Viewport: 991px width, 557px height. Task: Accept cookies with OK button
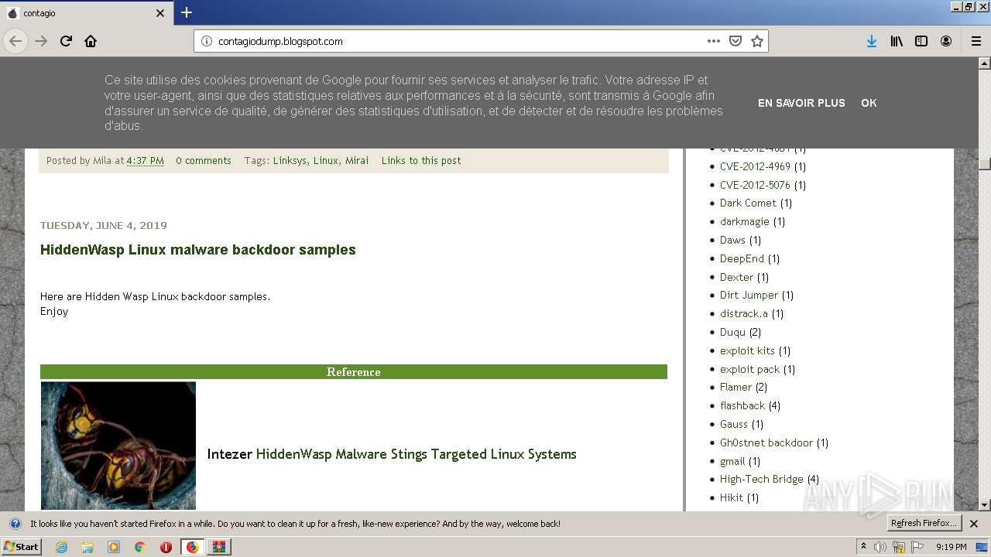(x=869, y=103)
